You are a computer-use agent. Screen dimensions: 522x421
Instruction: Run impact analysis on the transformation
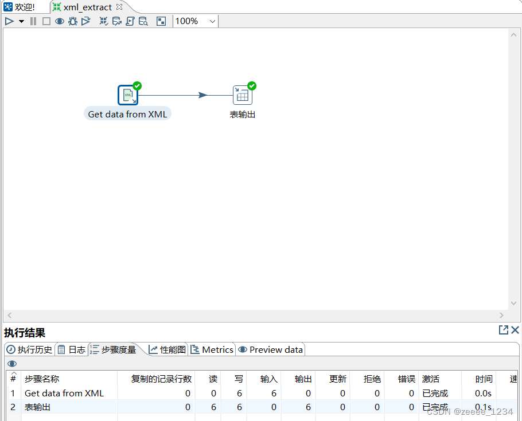(116, 21)
